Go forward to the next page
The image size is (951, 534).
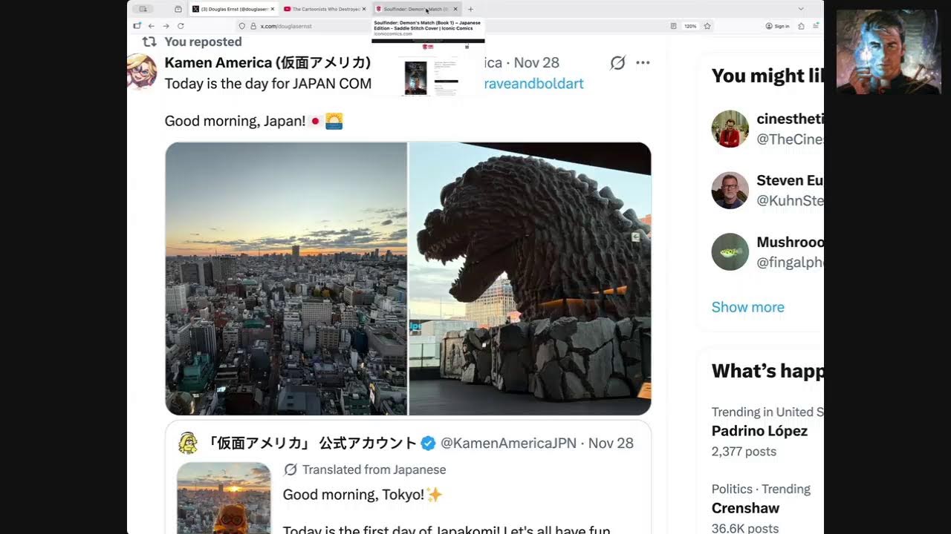(x=166, y=26)
